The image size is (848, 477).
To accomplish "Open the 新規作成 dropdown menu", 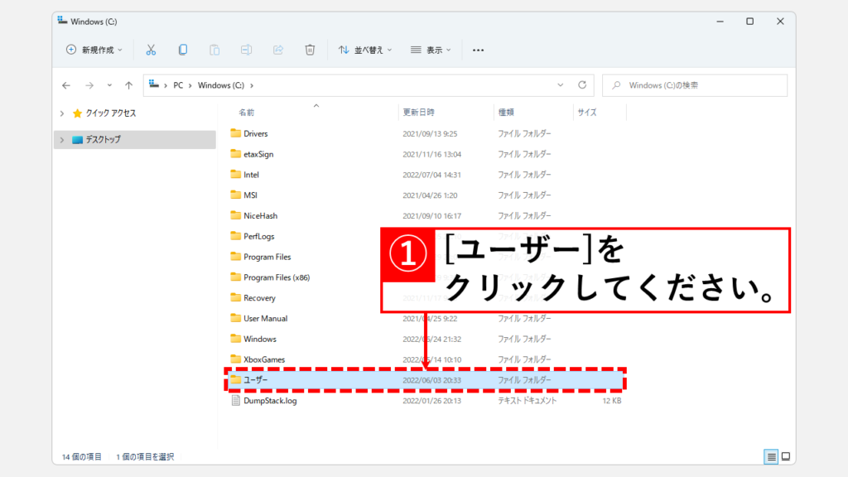I will tap(94, 50).
